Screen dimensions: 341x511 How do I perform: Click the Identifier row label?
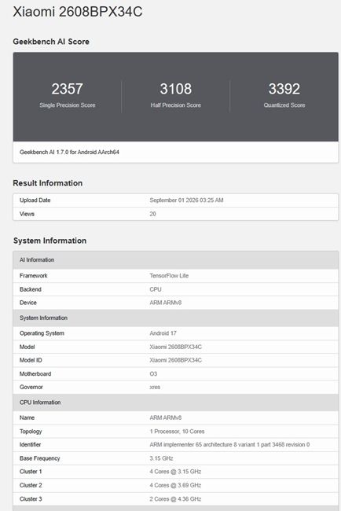[x=31, y=444]
